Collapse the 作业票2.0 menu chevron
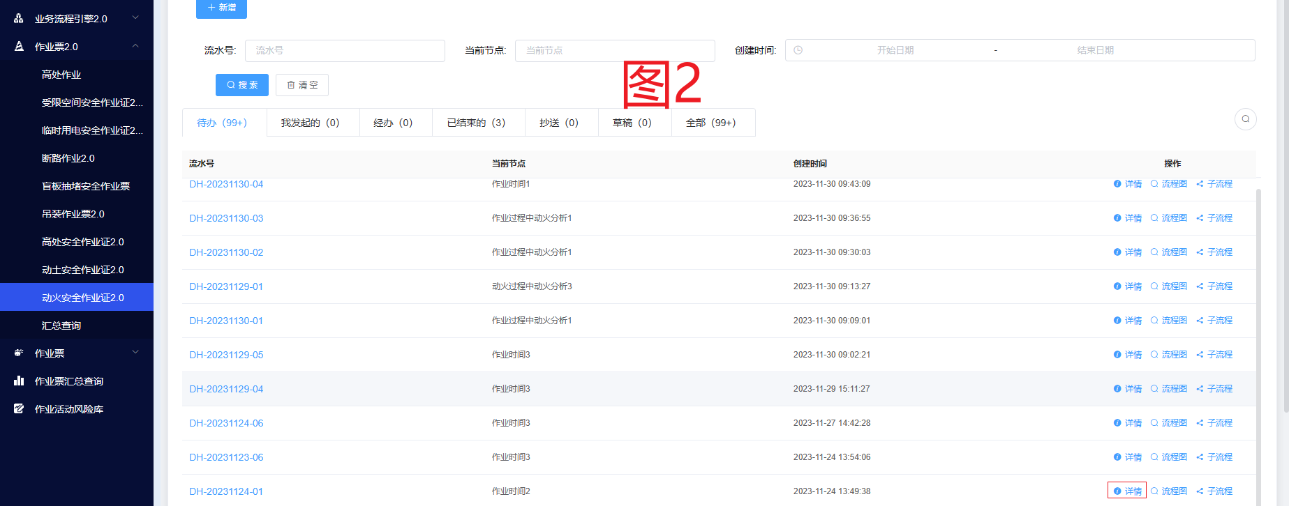 click(135, 46)
